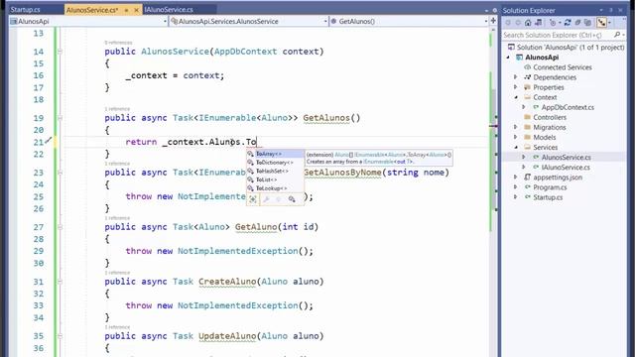Pin the AlunosService.cs tab

(126, 10)
